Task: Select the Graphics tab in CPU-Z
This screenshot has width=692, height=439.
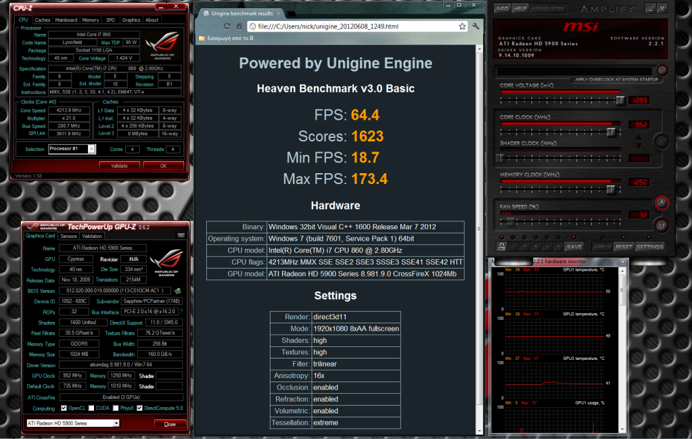Action: coord(131,20)
